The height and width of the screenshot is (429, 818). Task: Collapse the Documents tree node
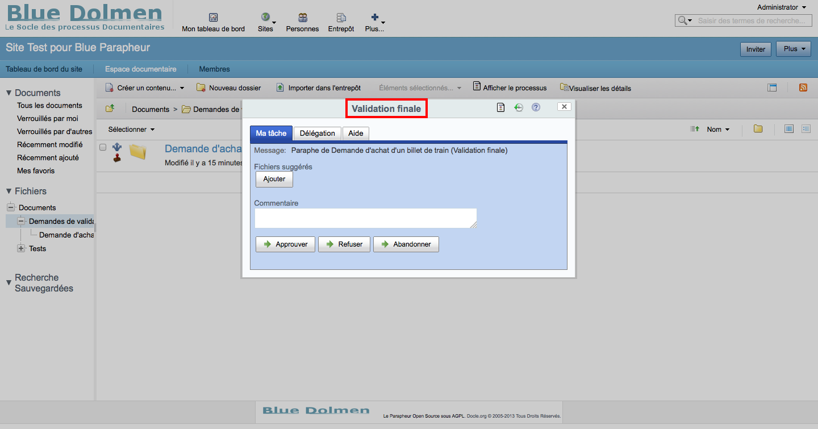[11, 207]
